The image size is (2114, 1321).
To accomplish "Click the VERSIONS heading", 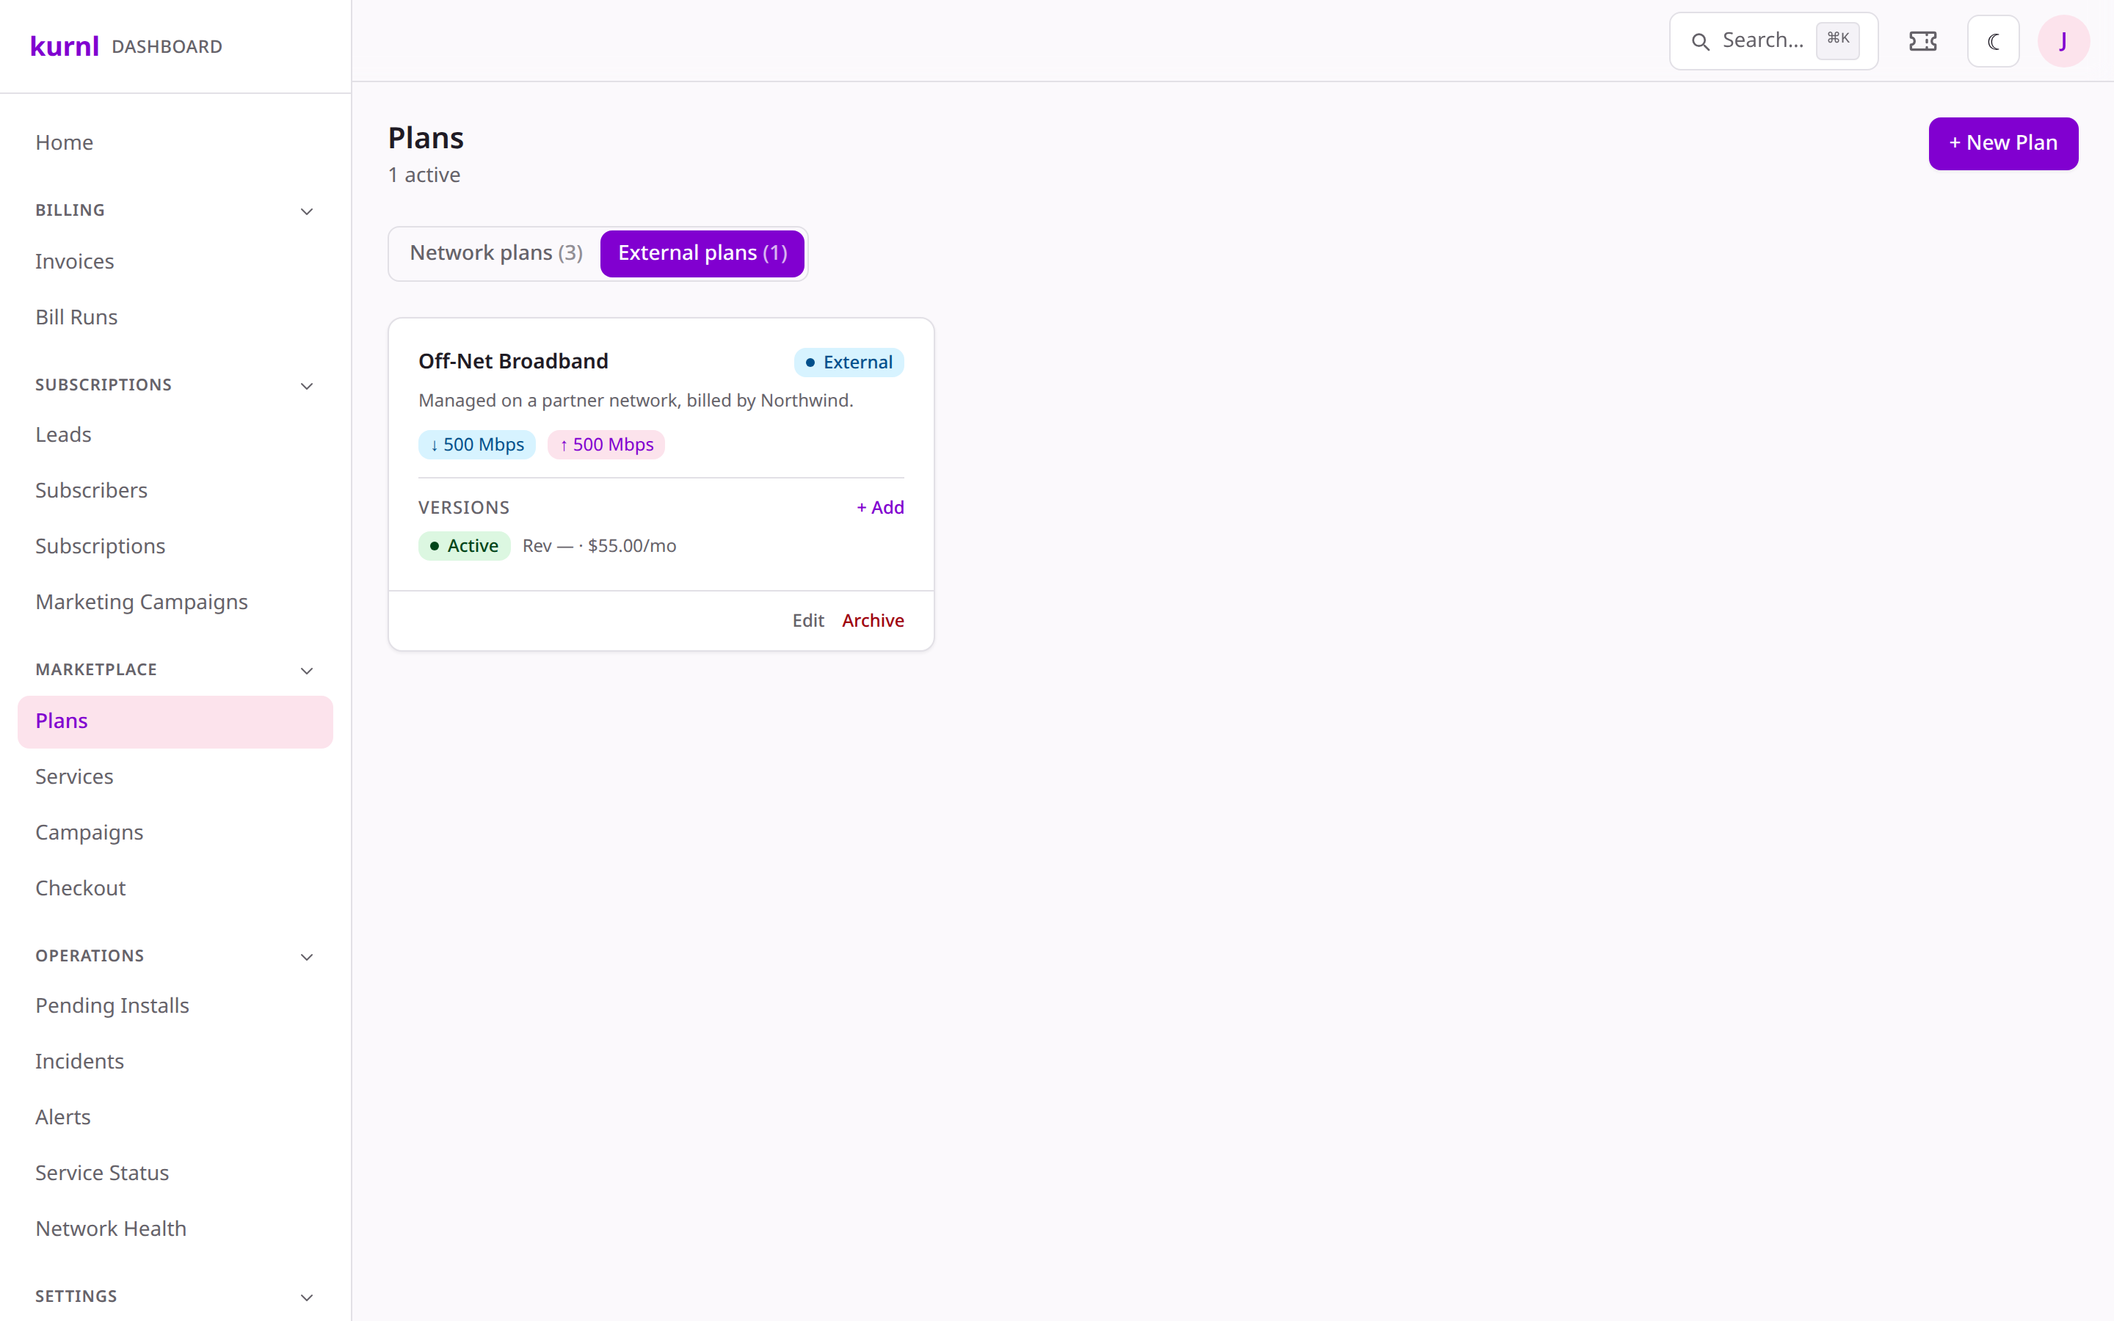I will pos(464,508).
